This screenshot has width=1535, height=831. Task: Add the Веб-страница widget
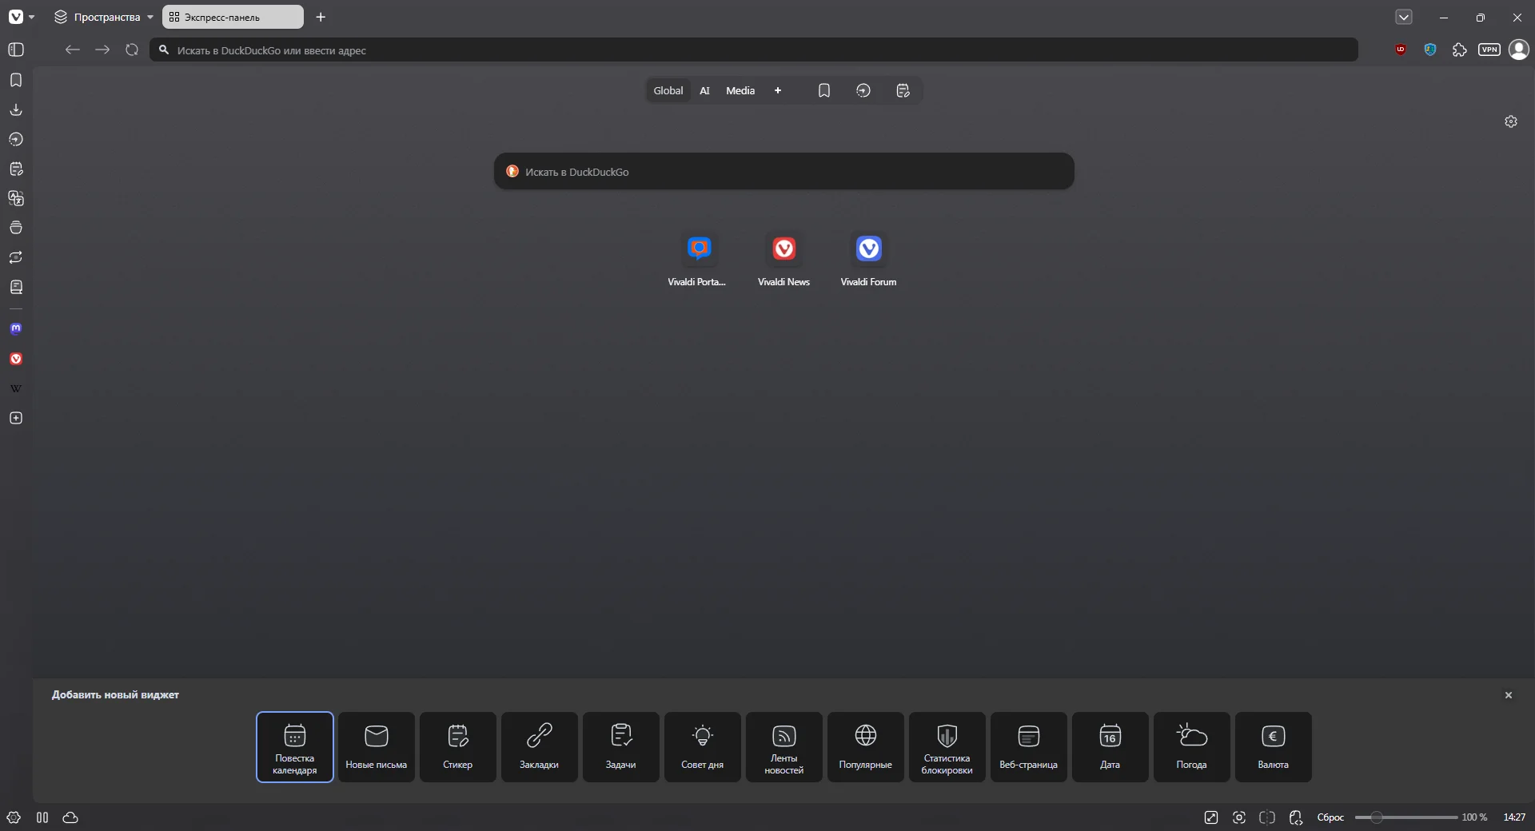click(1029, 747)
